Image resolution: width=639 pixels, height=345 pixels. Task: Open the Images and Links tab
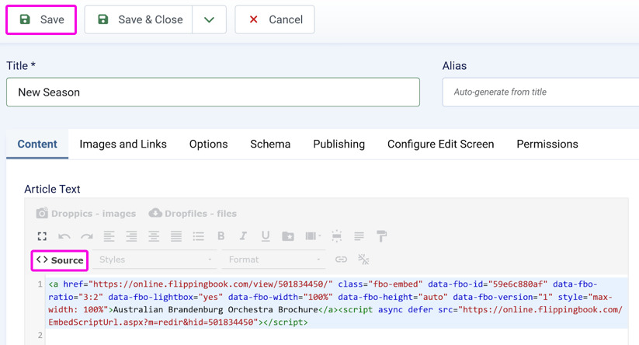(x=123, y=144)
